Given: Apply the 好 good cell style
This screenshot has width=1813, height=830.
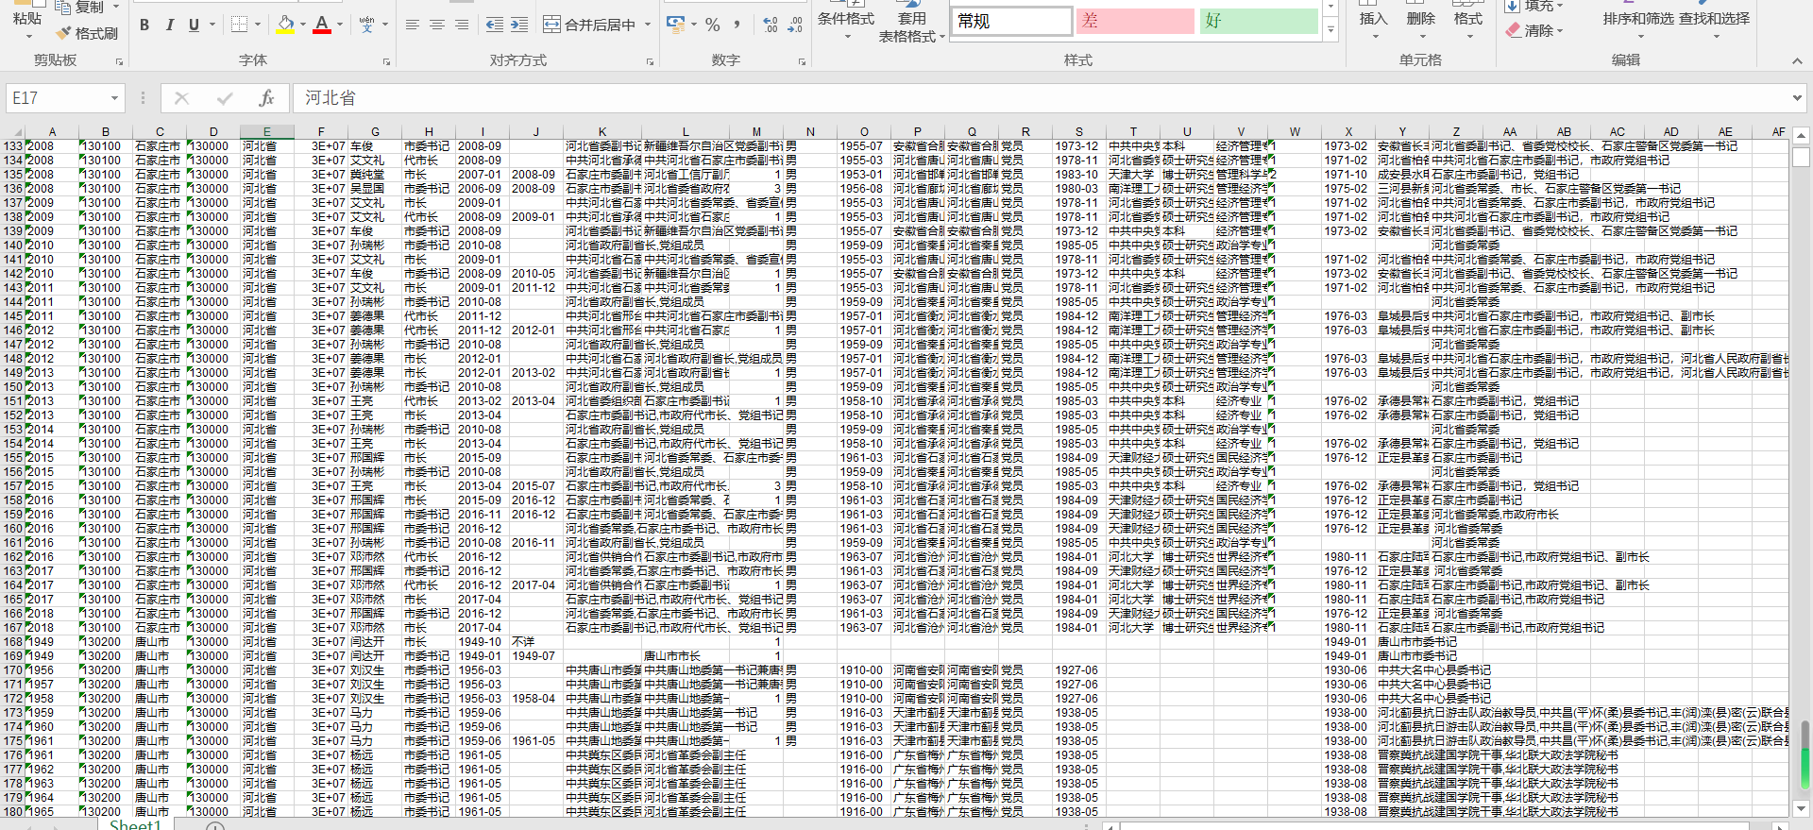Looking at the screenshot, I should point(1259,21).
